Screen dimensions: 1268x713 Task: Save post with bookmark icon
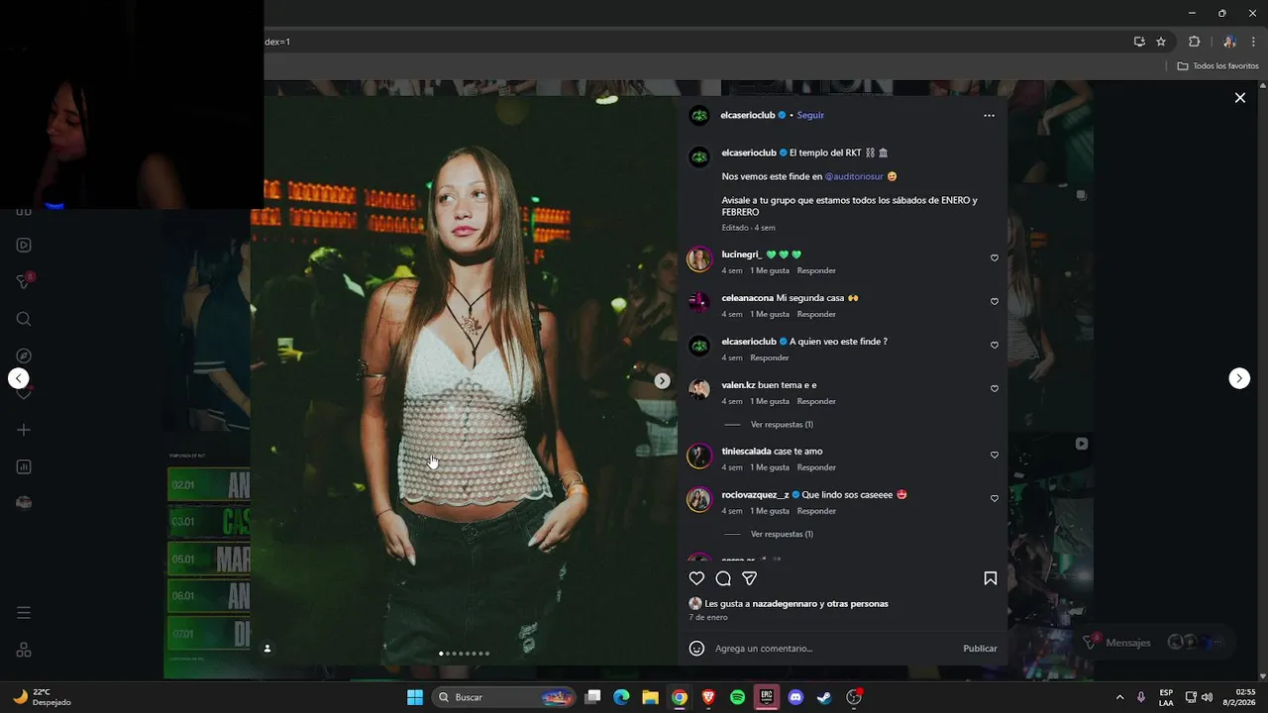pos(991,578)
